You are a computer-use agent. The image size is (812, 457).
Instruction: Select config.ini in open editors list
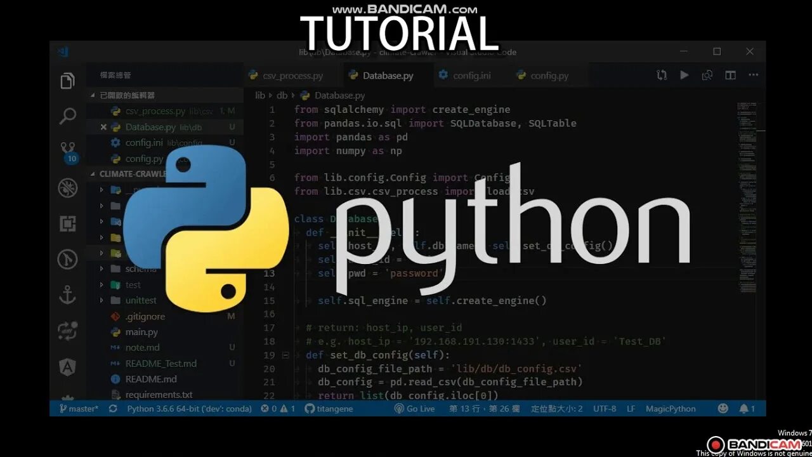point(165,143)
